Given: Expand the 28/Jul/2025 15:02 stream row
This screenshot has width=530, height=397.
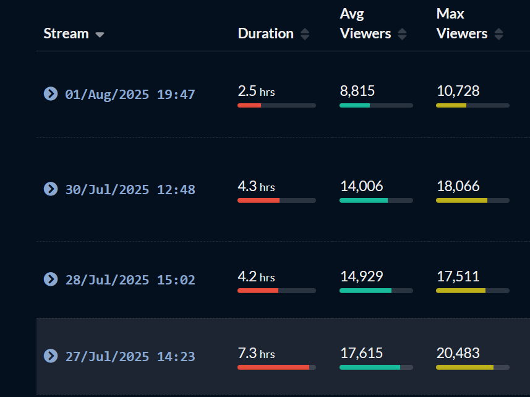Looking at the screenshot, I should 51,279.
